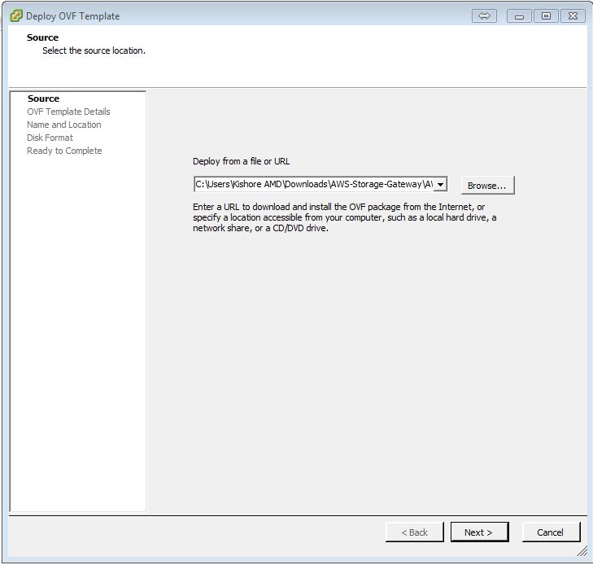Minimize the Deploy OVF Template window
593x565 pixels.
click(x=519, y=15)
